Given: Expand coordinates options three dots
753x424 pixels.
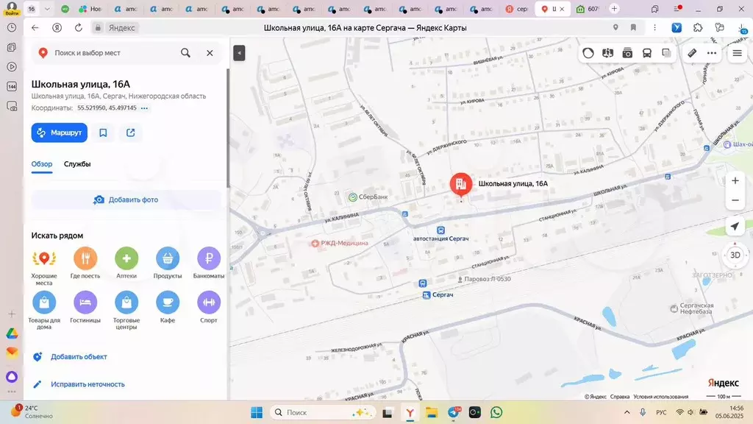Looking at the screenshot, I should point(145,108).
